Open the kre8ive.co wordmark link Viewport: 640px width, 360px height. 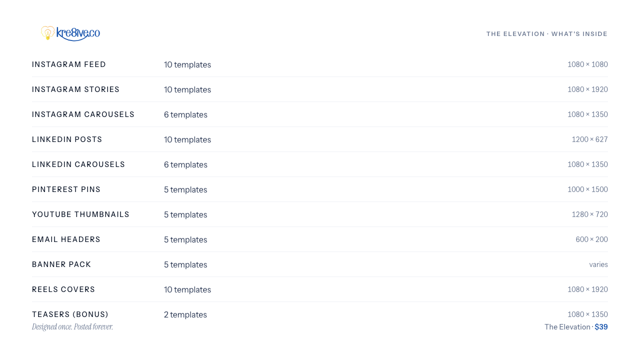(x=78, y=33)
